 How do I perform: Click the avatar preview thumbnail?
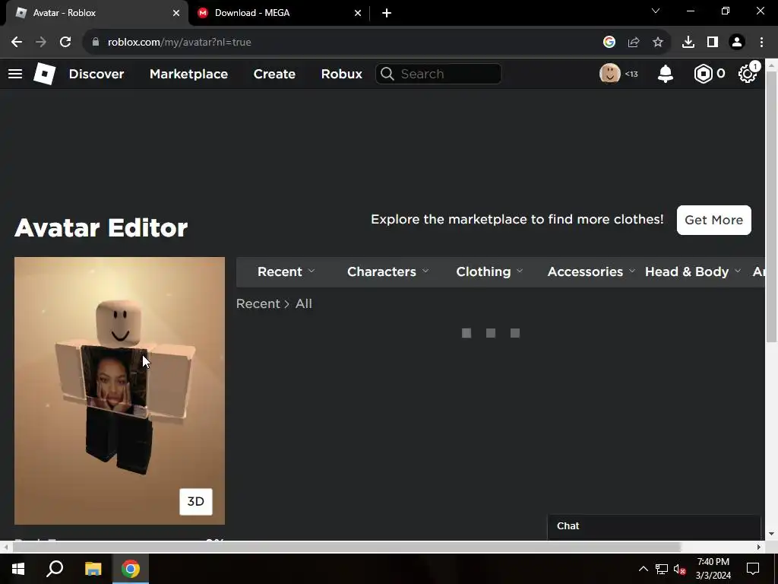pyautogui.click(x=119, y=391)
